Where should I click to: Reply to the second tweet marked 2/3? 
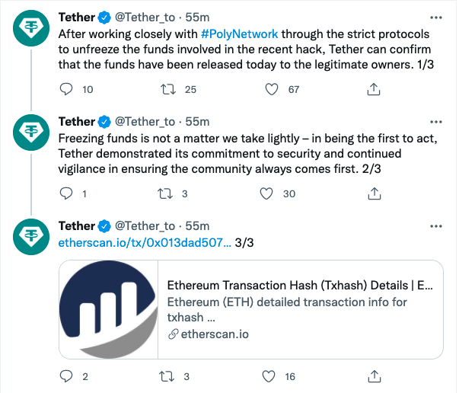pos(66,193)
